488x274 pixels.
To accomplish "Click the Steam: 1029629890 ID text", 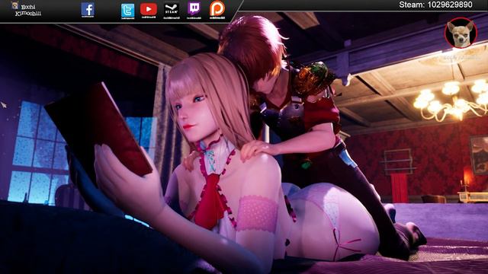I will point(435,5).
